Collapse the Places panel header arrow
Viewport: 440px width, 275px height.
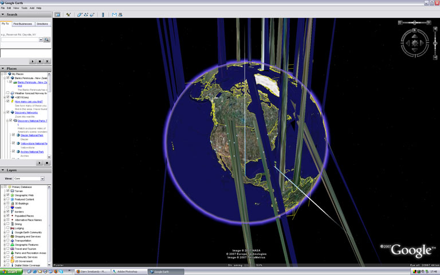point(3,69)
